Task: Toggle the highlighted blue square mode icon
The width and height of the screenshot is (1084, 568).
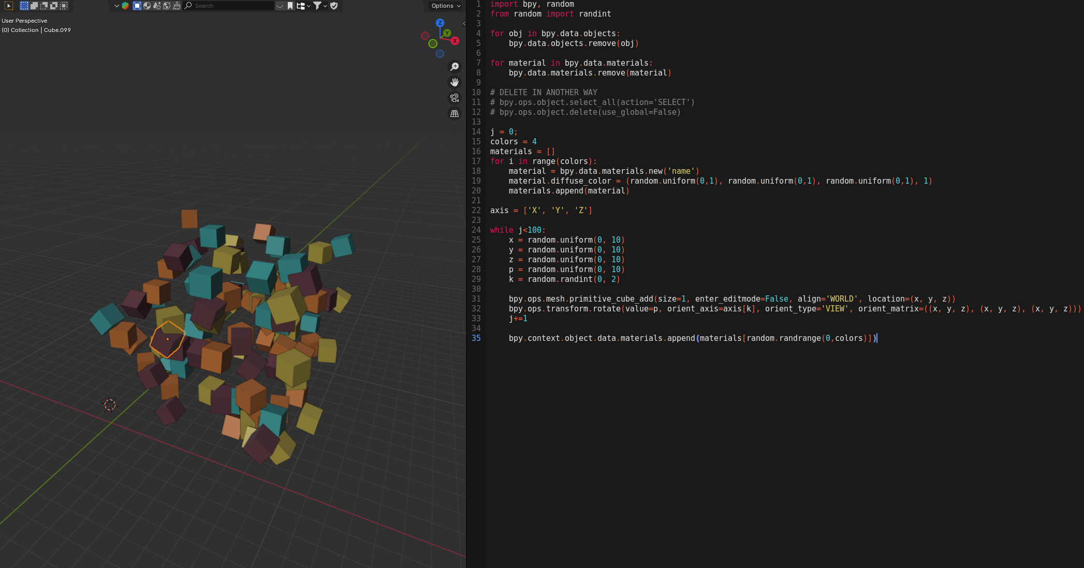Action: tap(137, 6)
